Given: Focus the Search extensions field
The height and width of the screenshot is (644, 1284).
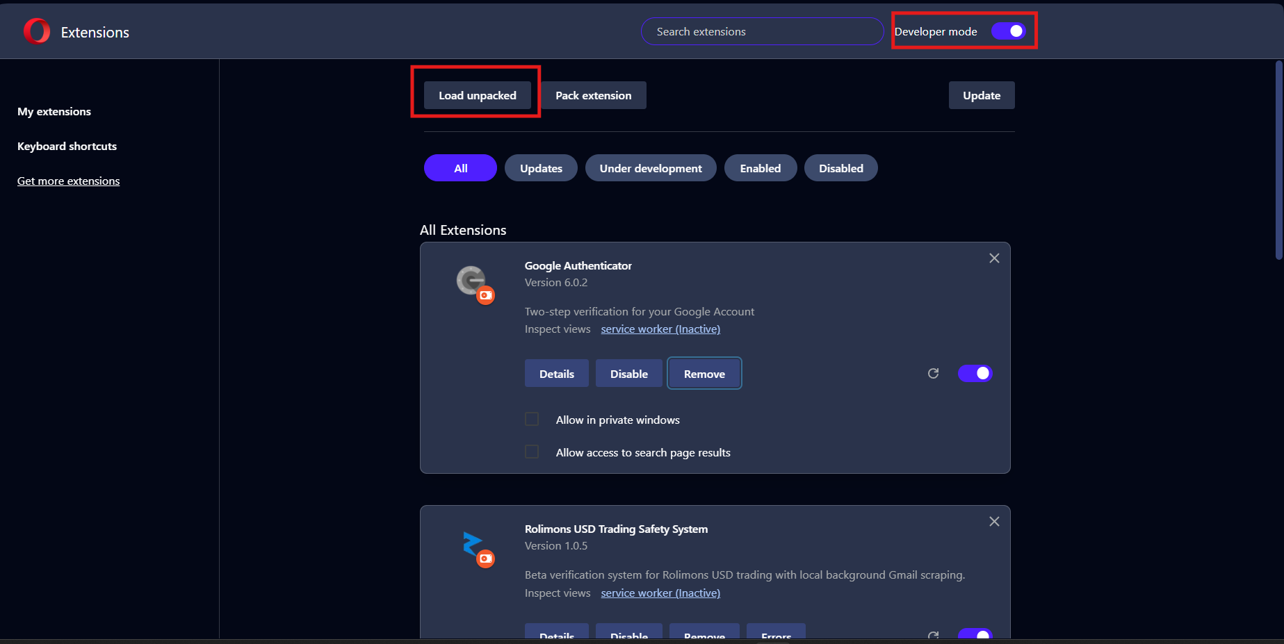Looking at the screenshot, I should point(762,31).
